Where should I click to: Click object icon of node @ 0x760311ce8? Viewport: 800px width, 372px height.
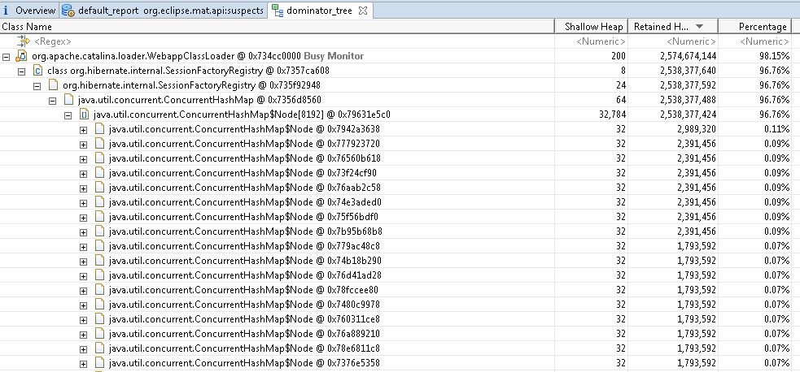click(x=99, y=319)
